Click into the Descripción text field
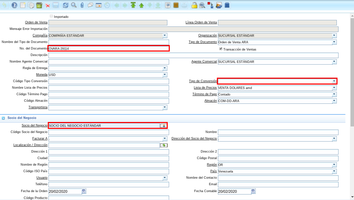This screenshot has height=200, width=354. point(193,55)
